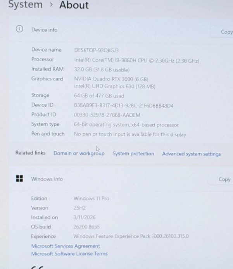The image size is (233, 269).
Task: Open Microsoft Software License Terms link
Action: tap(69, 253)
